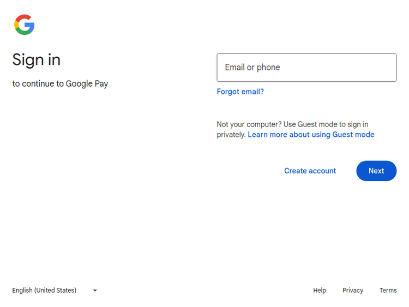Click the "English (United States)" label text

(44, 291)
